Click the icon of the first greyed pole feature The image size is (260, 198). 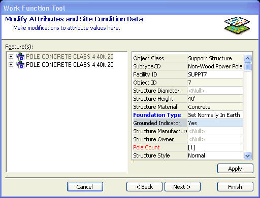coord(20,56)
